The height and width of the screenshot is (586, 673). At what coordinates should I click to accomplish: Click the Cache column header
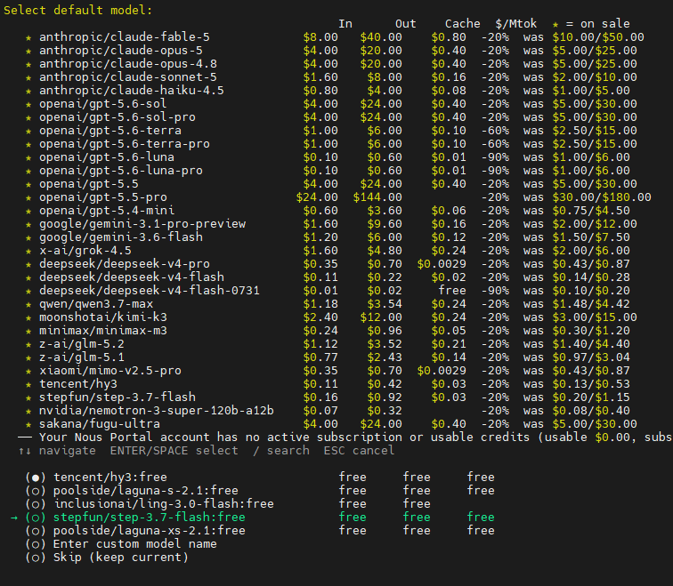(x=462, y=24)
